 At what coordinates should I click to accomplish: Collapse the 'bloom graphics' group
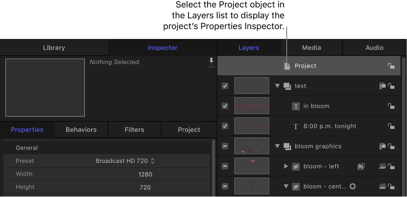pos(277,146)
